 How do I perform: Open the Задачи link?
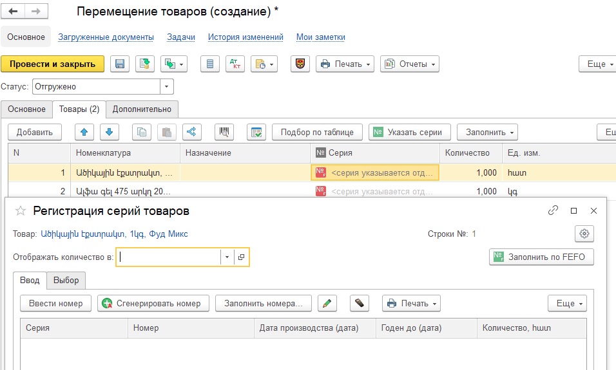click(x=181, y=37)
